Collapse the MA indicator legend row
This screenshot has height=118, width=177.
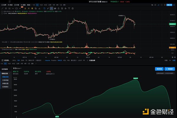point(2,14)
